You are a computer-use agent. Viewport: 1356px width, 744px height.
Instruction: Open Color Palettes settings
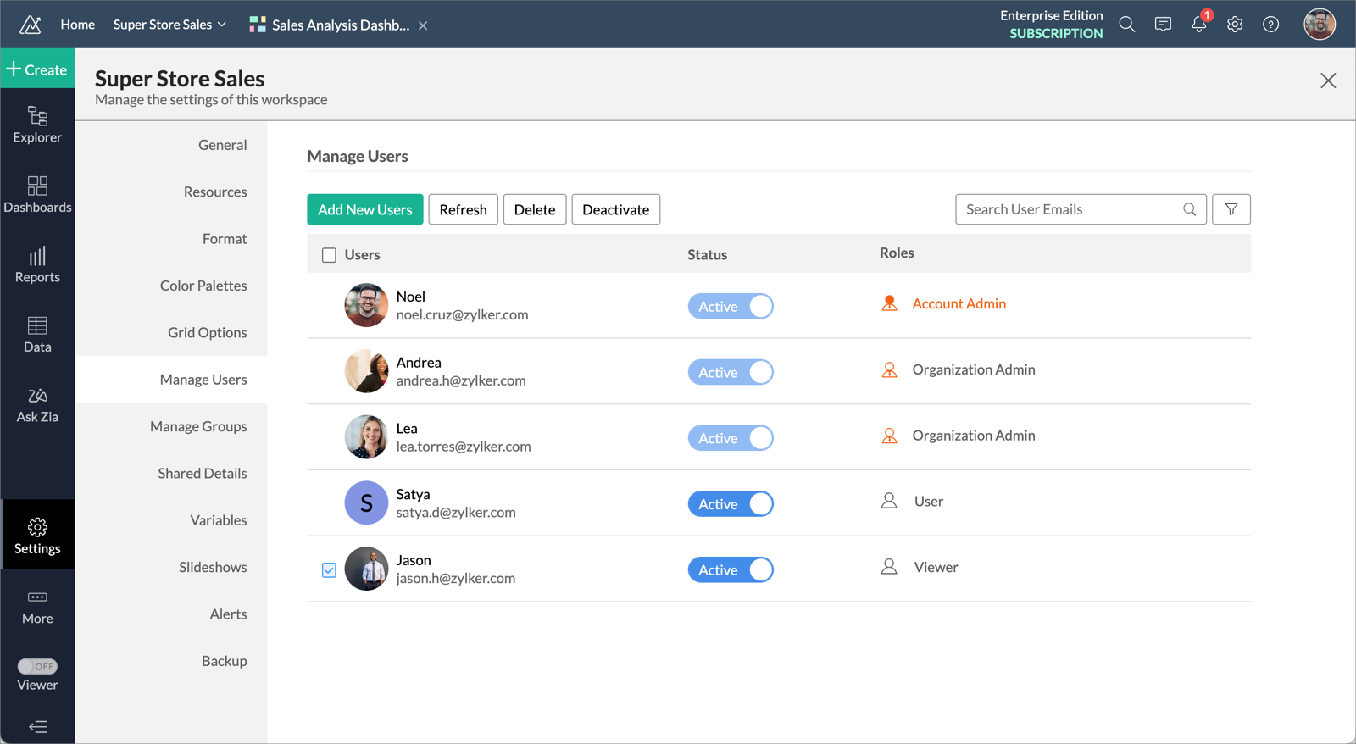tap(203, 286)
